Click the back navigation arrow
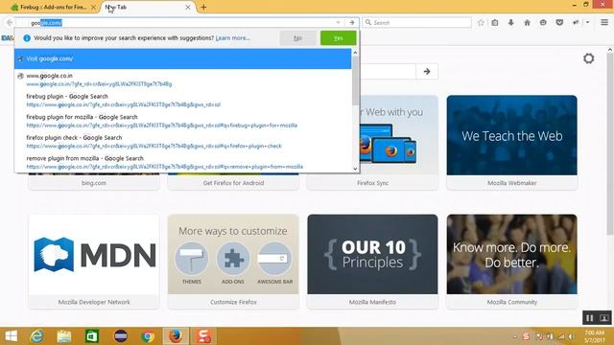Viewport: 614px width, 345px height. pyautogui.click(x=9, y=23)
